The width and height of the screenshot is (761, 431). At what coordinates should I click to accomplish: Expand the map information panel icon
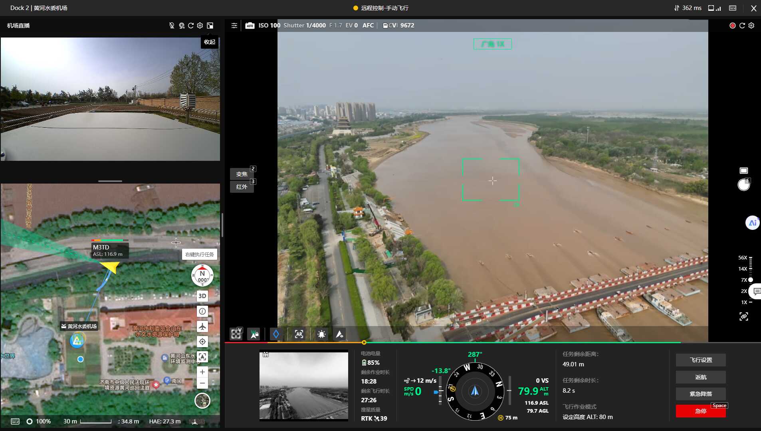[x=202, y=311]
